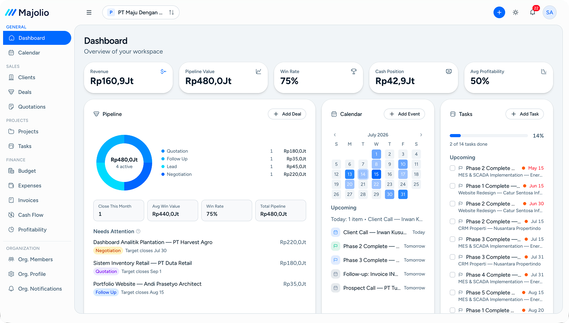Screen dimensions: 569x323
Task: Open the SA user avatar
Action: (x=550, y=12)
